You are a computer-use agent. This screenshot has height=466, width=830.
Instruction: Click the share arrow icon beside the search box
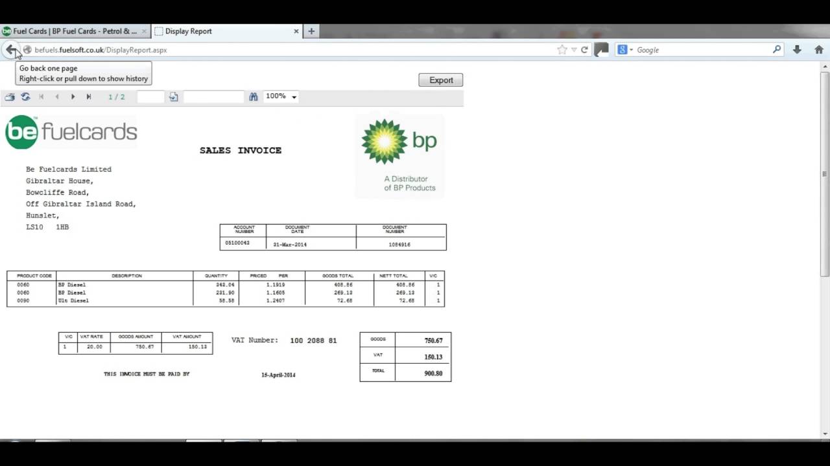tap(601, 50)
